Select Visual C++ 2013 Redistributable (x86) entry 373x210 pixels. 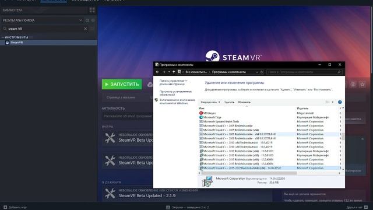click(270, 164)
